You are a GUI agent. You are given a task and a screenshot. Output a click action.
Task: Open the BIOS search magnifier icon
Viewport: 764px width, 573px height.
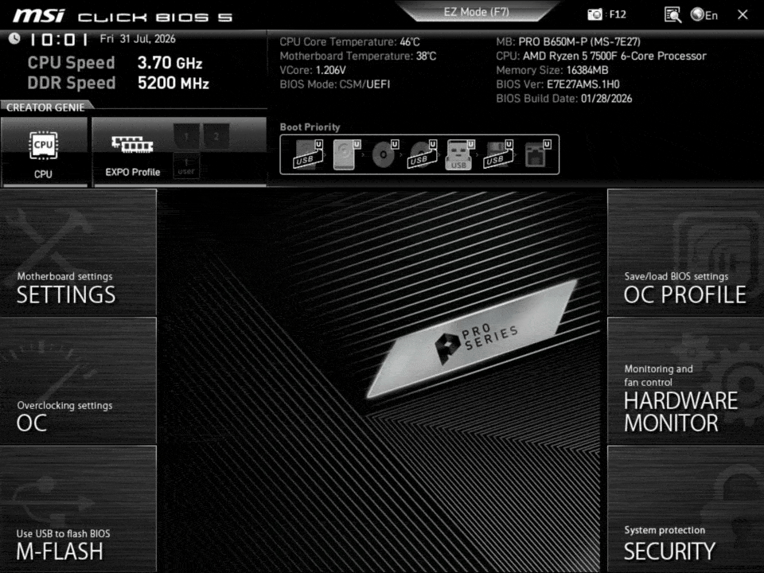pos(672,14)
